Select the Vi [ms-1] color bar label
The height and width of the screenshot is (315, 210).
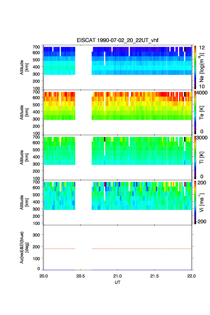pos(202,202)
